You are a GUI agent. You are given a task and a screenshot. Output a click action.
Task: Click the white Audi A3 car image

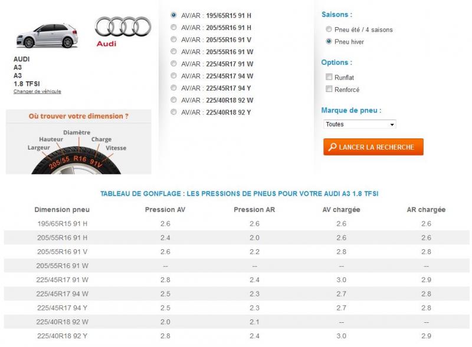[47, 35]
